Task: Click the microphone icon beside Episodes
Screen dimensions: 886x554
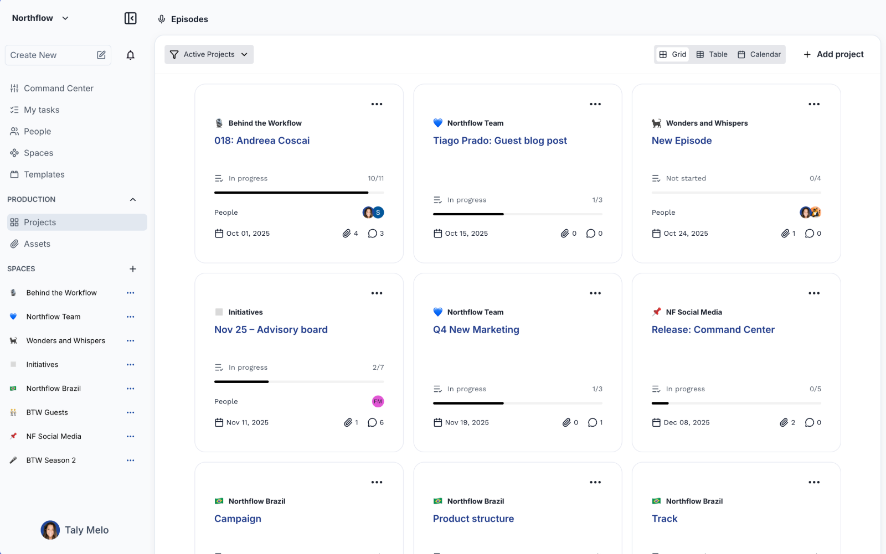Action: pyautogui.click(x=162, y=19)
